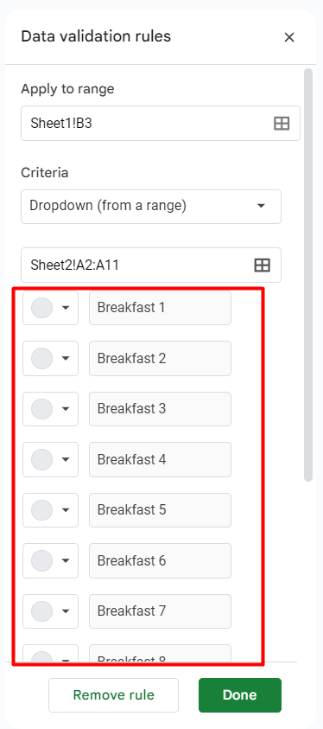Click the Remove rule button

(114, 695)
